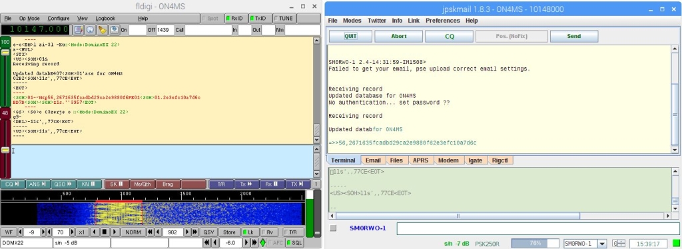Move waterfall view left arrow
Screen dimensions: 682x249
pos(95,232)
